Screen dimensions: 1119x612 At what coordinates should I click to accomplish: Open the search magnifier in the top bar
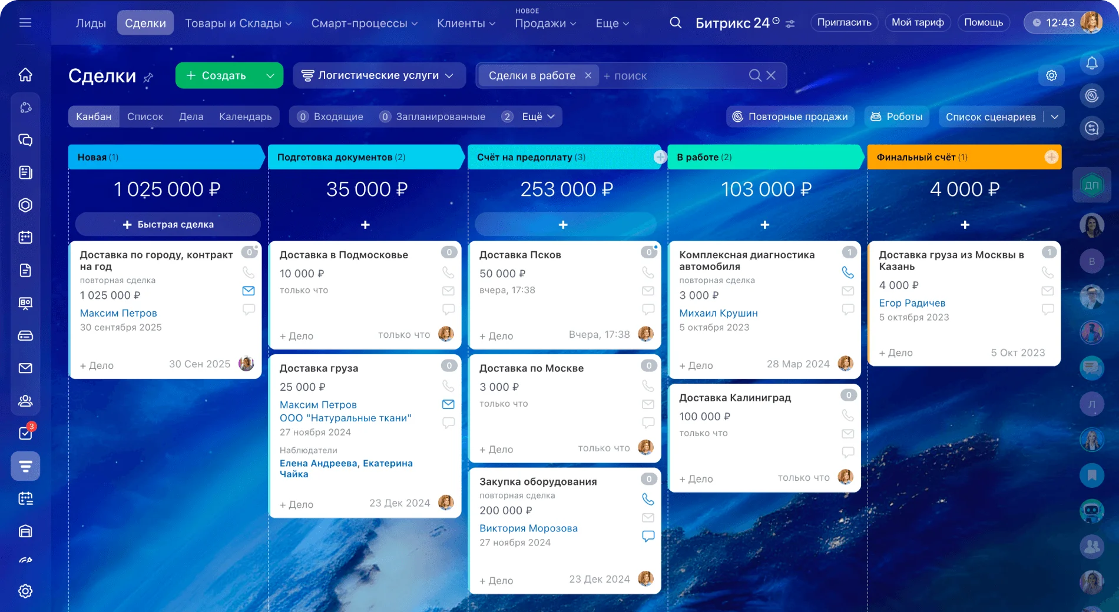675,22
